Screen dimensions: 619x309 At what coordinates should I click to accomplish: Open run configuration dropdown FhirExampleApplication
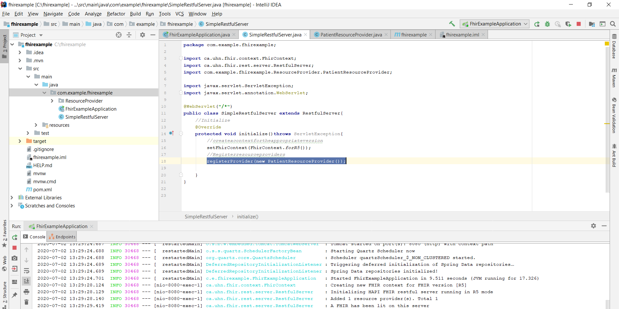tap(495, 24)
